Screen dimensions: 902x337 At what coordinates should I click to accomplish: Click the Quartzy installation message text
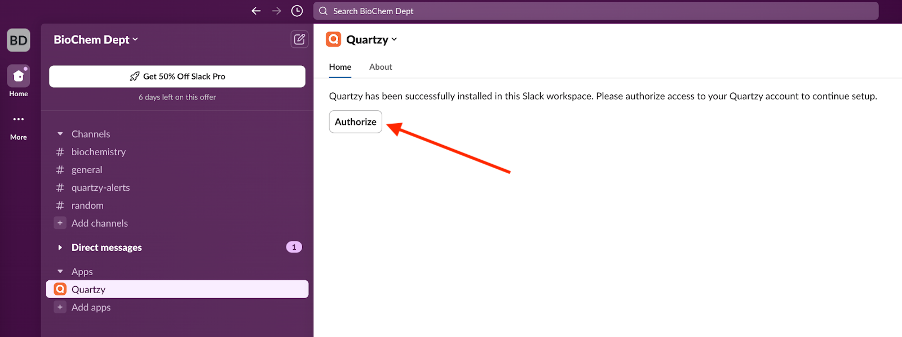pos(603,96)
